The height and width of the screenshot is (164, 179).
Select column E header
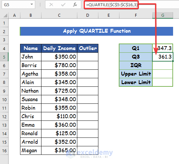tap(109, 15)
